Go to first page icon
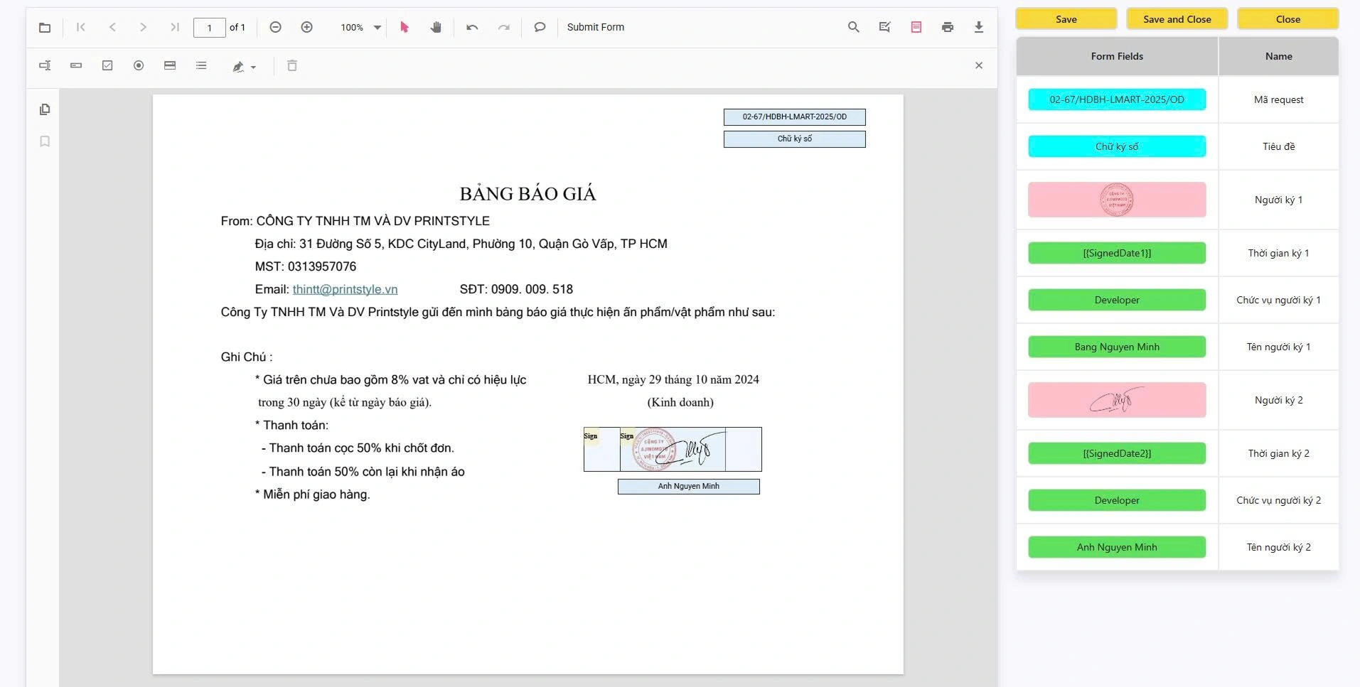The image size is (1360, 687). click(x=81, y=27)
